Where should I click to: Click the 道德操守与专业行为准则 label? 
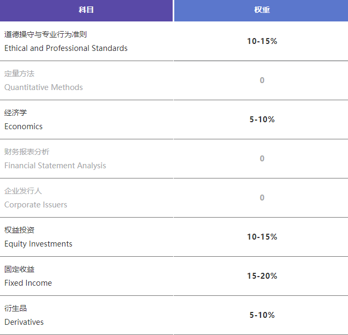point(46,34)
